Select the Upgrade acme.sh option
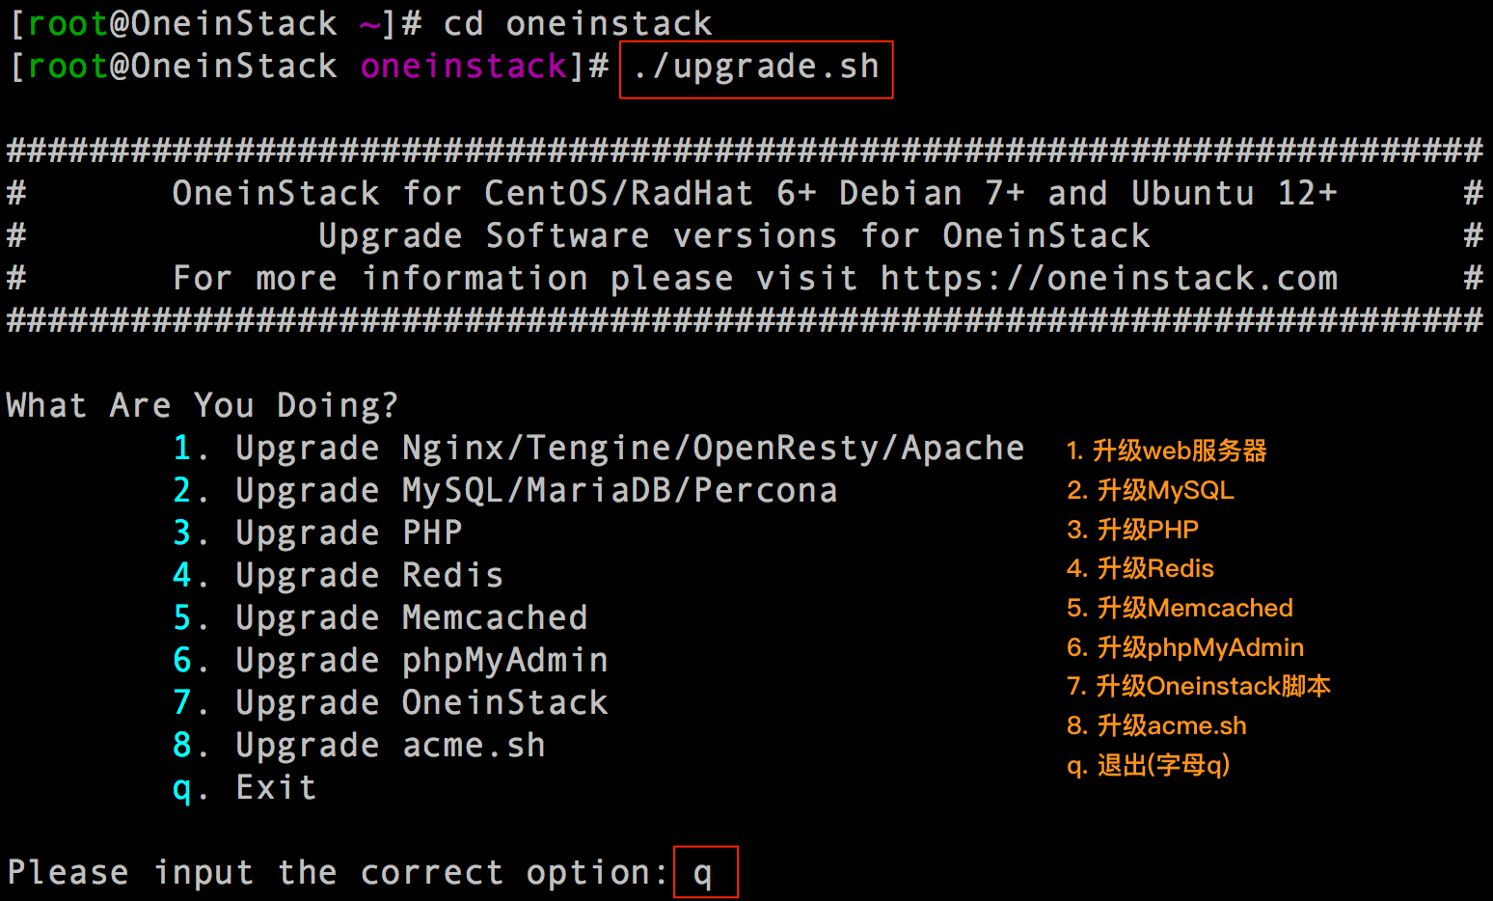 click(390, 746)
